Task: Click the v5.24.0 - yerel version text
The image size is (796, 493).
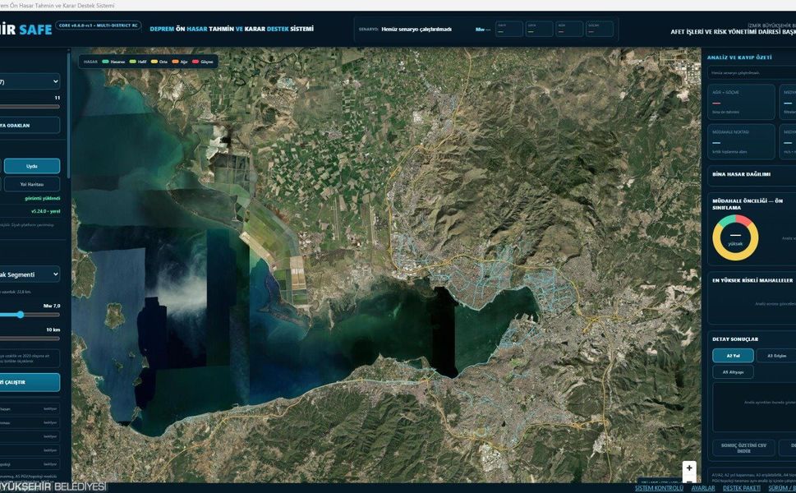Action: 46,211
